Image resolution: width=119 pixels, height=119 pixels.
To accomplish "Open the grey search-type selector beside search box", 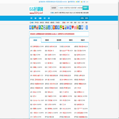I will [54, 8].
